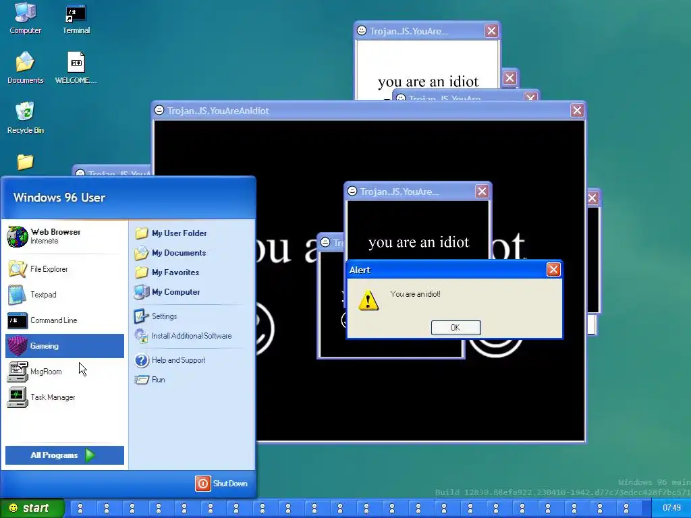Screen dimensions: 691x518
Task: Open the Run dialog entry
Action: click(150, 380)
